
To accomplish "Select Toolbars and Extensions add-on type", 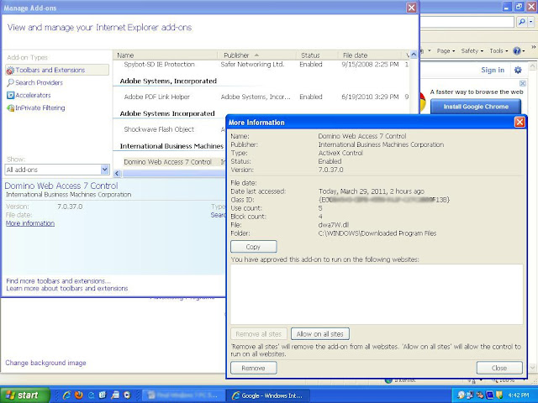I will point(57,70).
